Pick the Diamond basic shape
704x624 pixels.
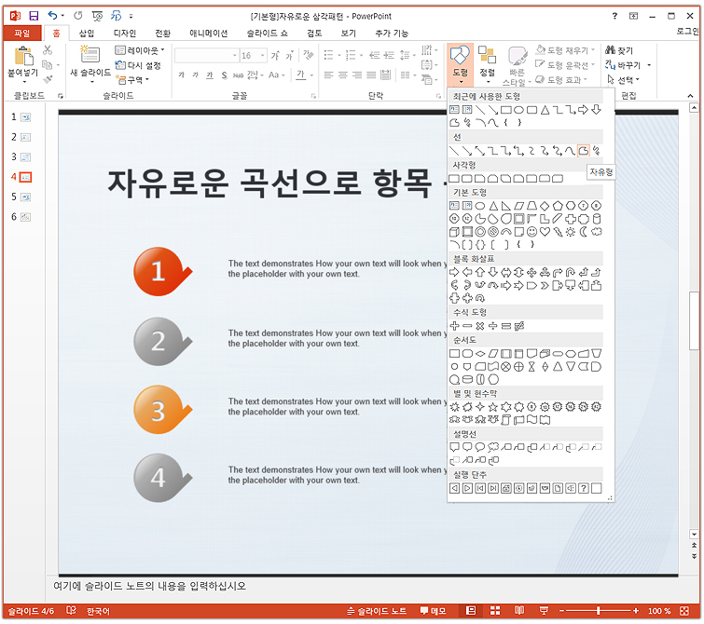[545, 206]
